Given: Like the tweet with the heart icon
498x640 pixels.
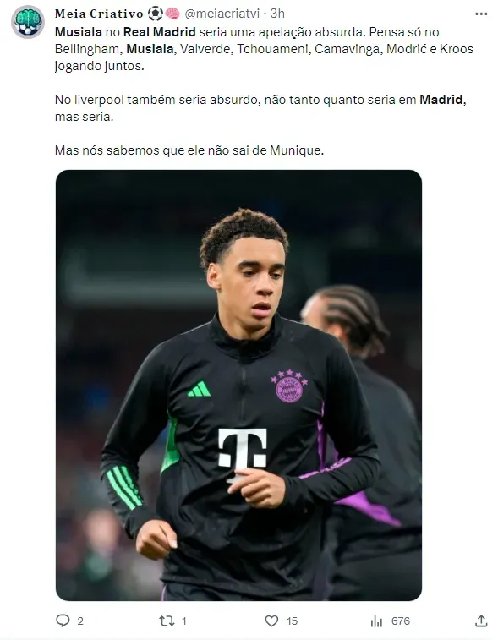Looking at the screenshot, I should [272, 621].
